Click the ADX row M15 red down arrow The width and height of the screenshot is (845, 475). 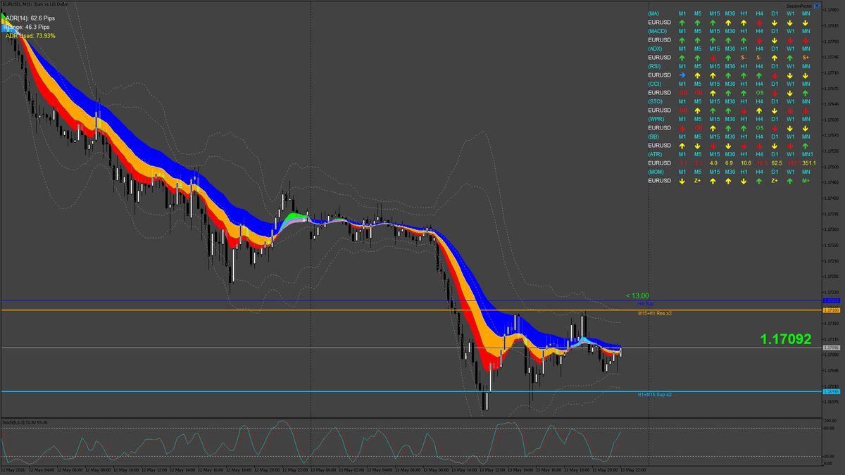[x=713, y=57]
